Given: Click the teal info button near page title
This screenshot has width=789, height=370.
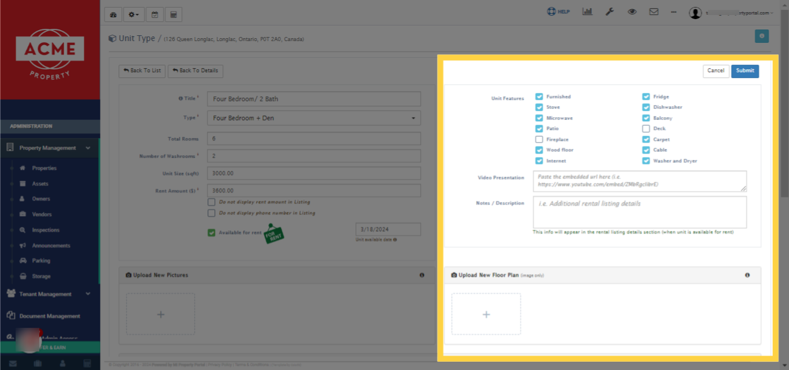Looking at the screenshot, I should coord(762,36).
